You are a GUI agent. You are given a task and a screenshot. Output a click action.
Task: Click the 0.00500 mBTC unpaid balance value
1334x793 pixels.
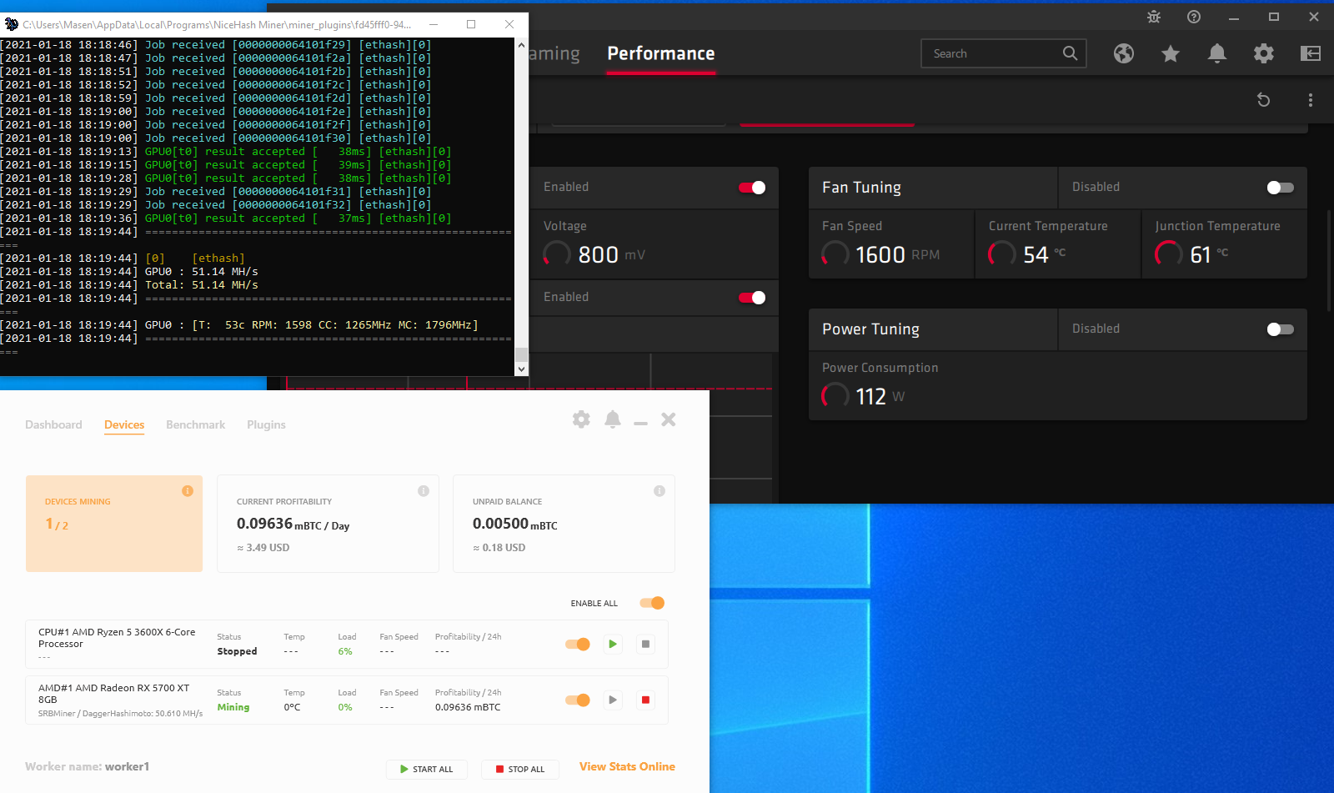pyautogui.click(x=514, y=524)
